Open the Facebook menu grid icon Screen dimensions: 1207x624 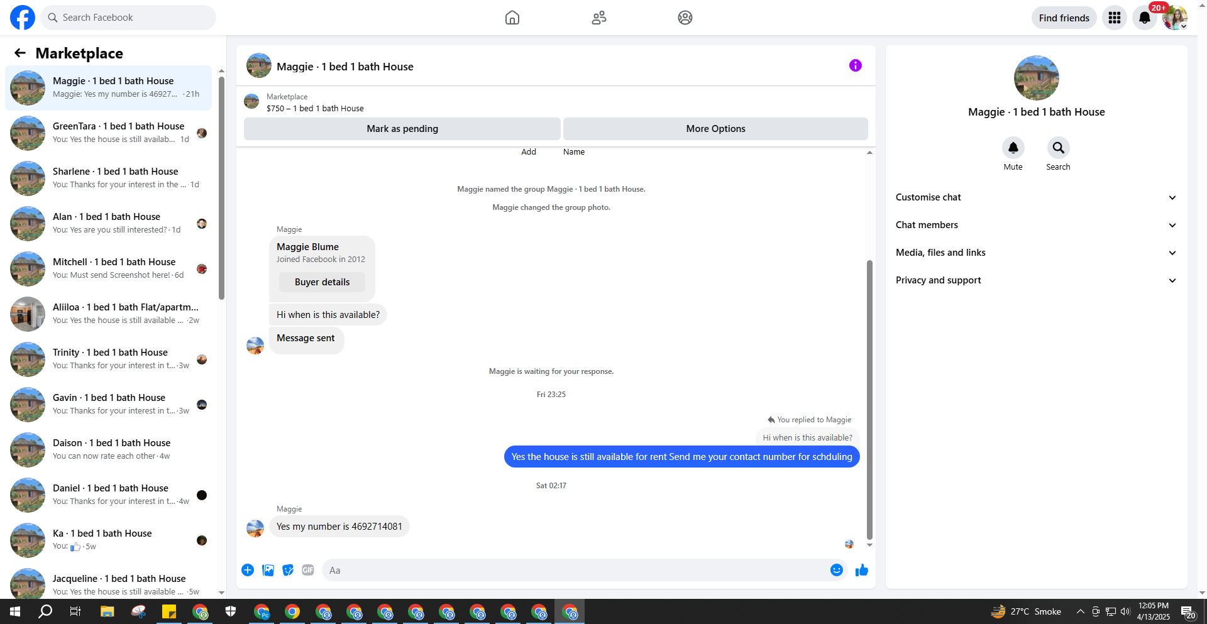coord(1115,18)
